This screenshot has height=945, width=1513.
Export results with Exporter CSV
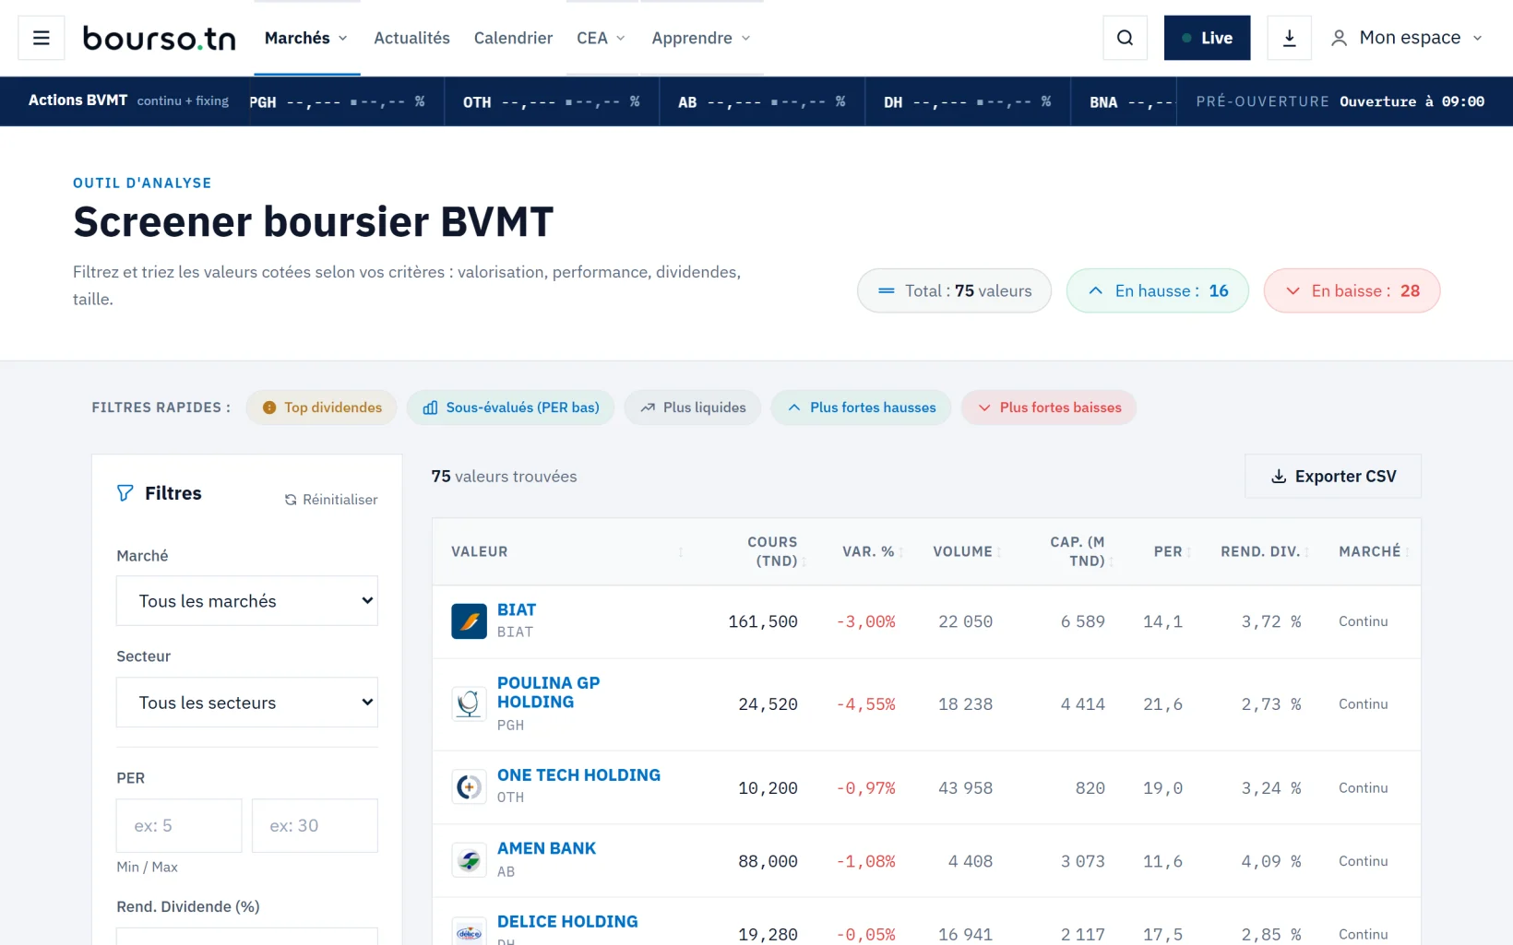pos(1333,477)
